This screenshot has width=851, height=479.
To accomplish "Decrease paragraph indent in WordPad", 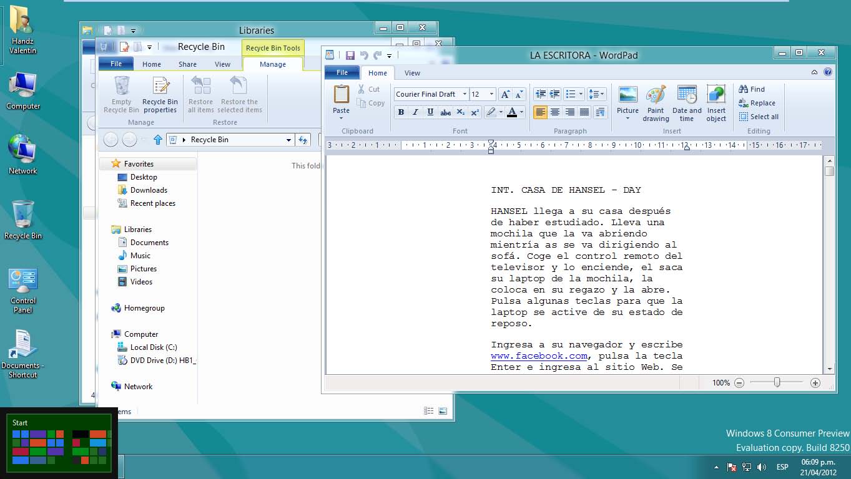I will point(540,94).
